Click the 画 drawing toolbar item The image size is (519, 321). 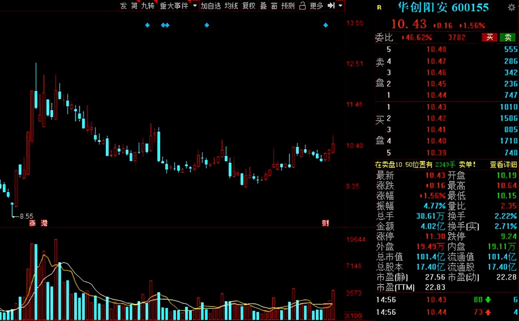pos(274,6)
